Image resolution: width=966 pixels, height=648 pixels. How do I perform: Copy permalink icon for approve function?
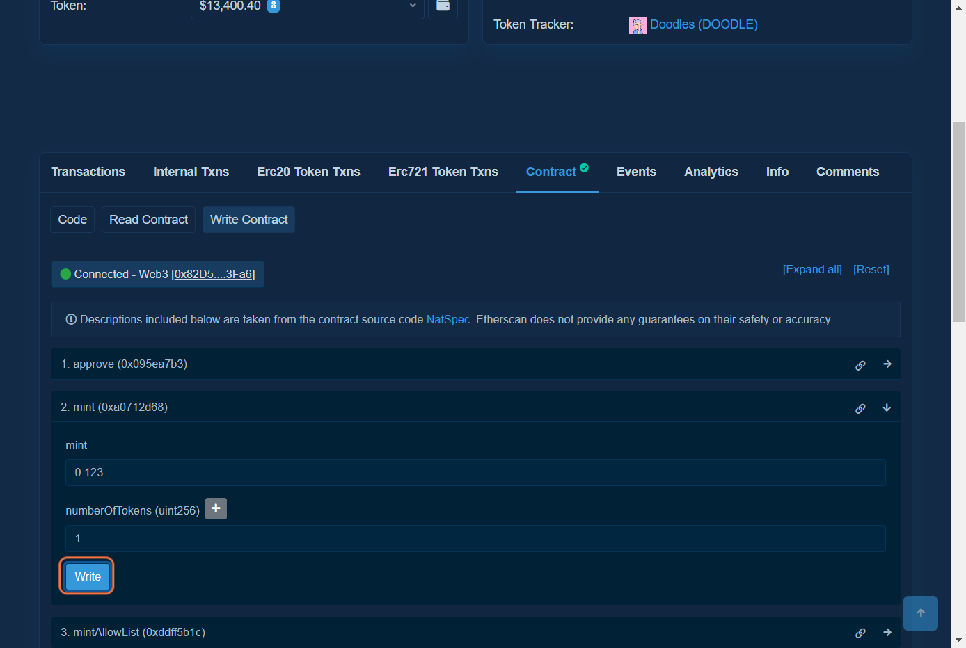pos(860,365)
